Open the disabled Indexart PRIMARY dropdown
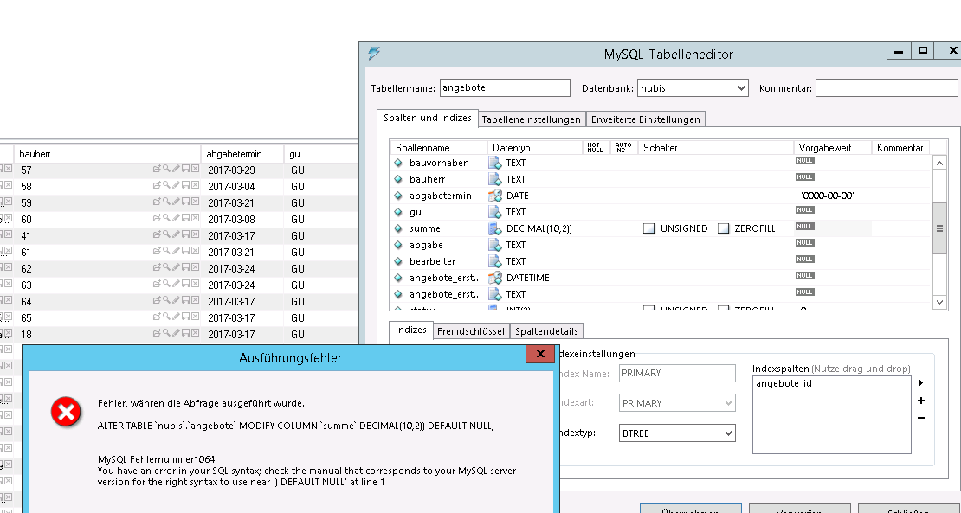This screenshot has height=513, width=961. pyautogui.click(x=677, y=403)
